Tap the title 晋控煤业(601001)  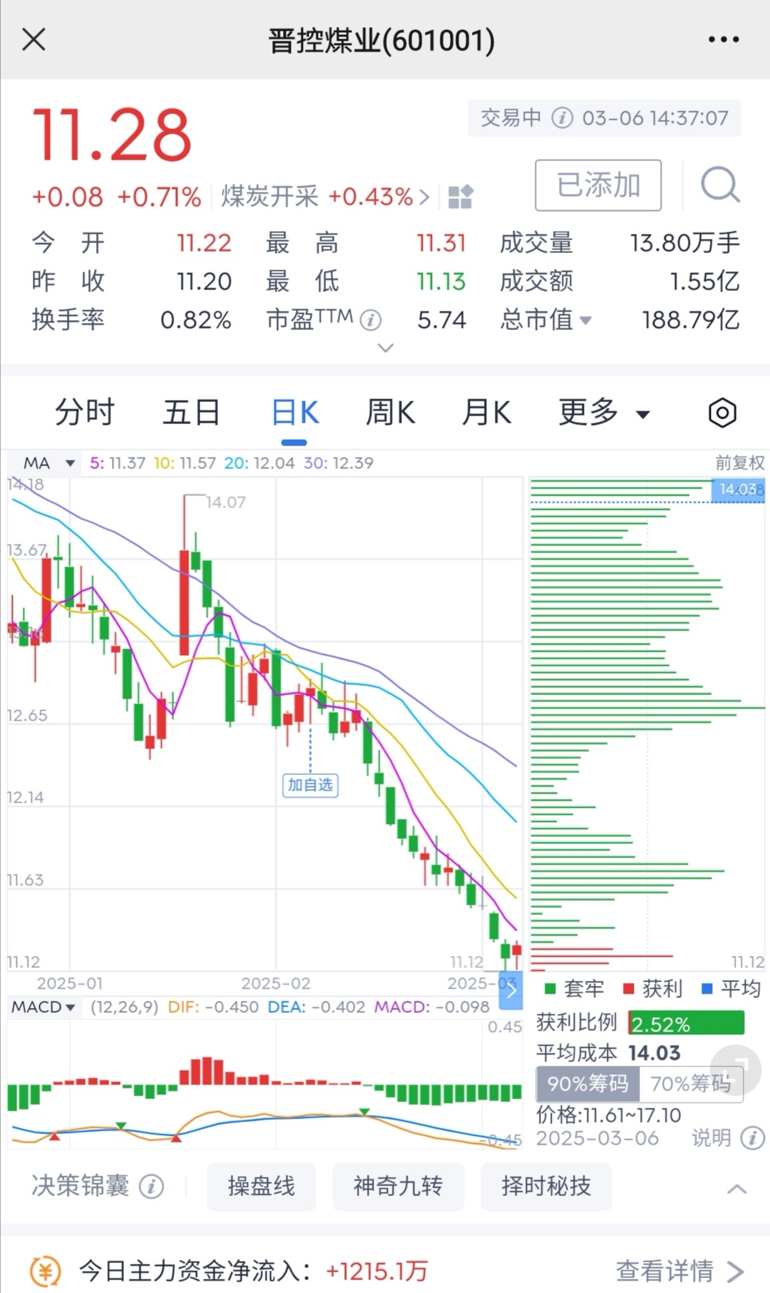[381, 40]
